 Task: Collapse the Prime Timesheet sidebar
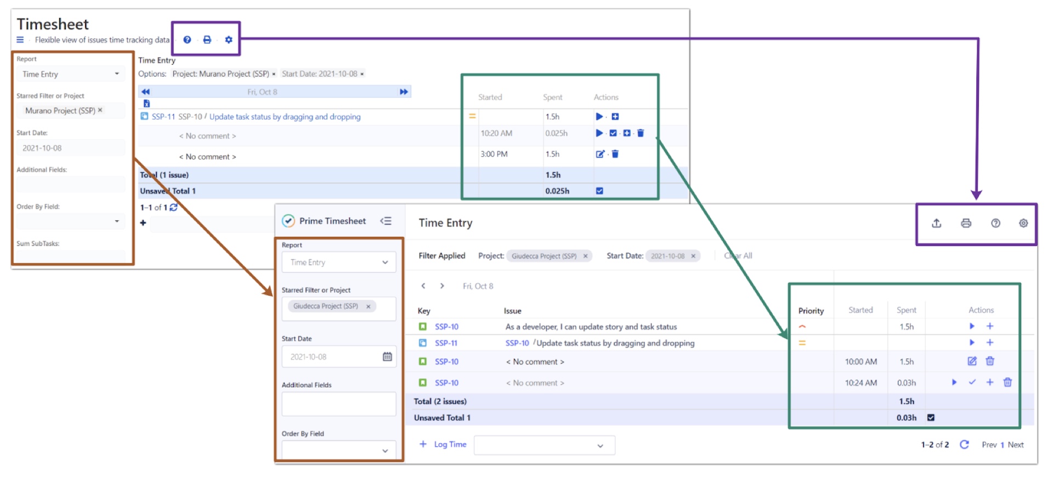(x=386, y=221)
